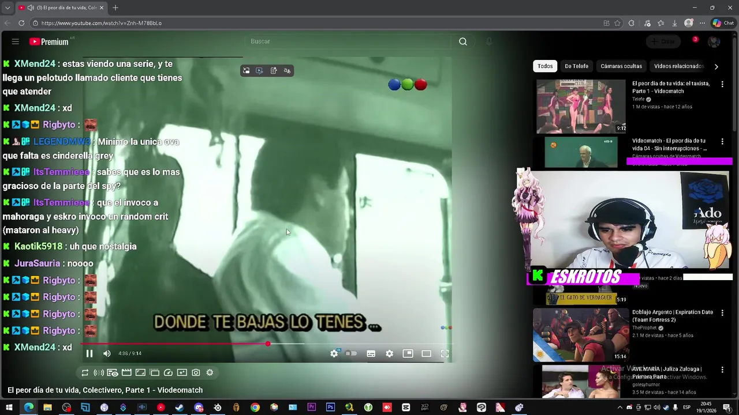Select the Videos relacionados chip

678,66
